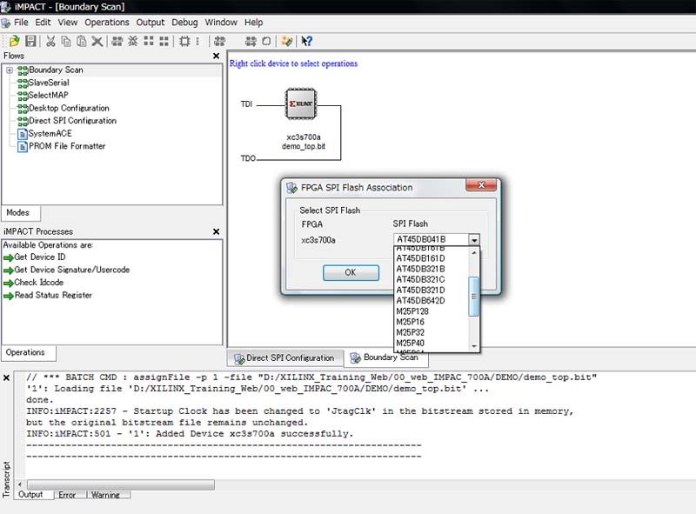This screenshot has height=514, width=696.
Task: Choose AT45DB642D from the flash list
Action: pyautogui.click(x=431, y=301)
